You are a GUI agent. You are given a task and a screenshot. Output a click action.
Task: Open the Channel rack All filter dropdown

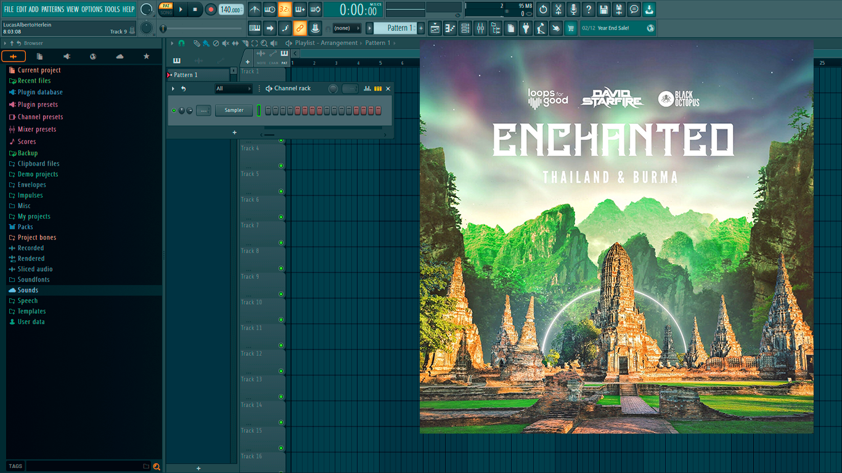233,89
